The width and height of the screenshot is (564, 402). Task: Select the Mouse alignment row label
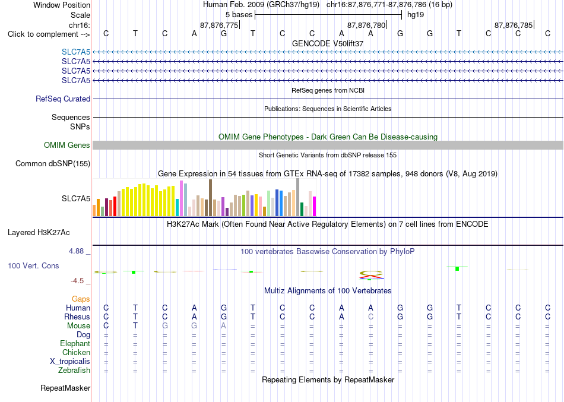click(79, 326)
